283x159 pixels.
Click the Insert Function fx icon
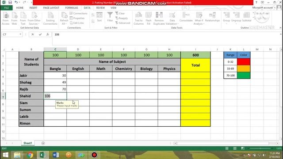(48, 34)
